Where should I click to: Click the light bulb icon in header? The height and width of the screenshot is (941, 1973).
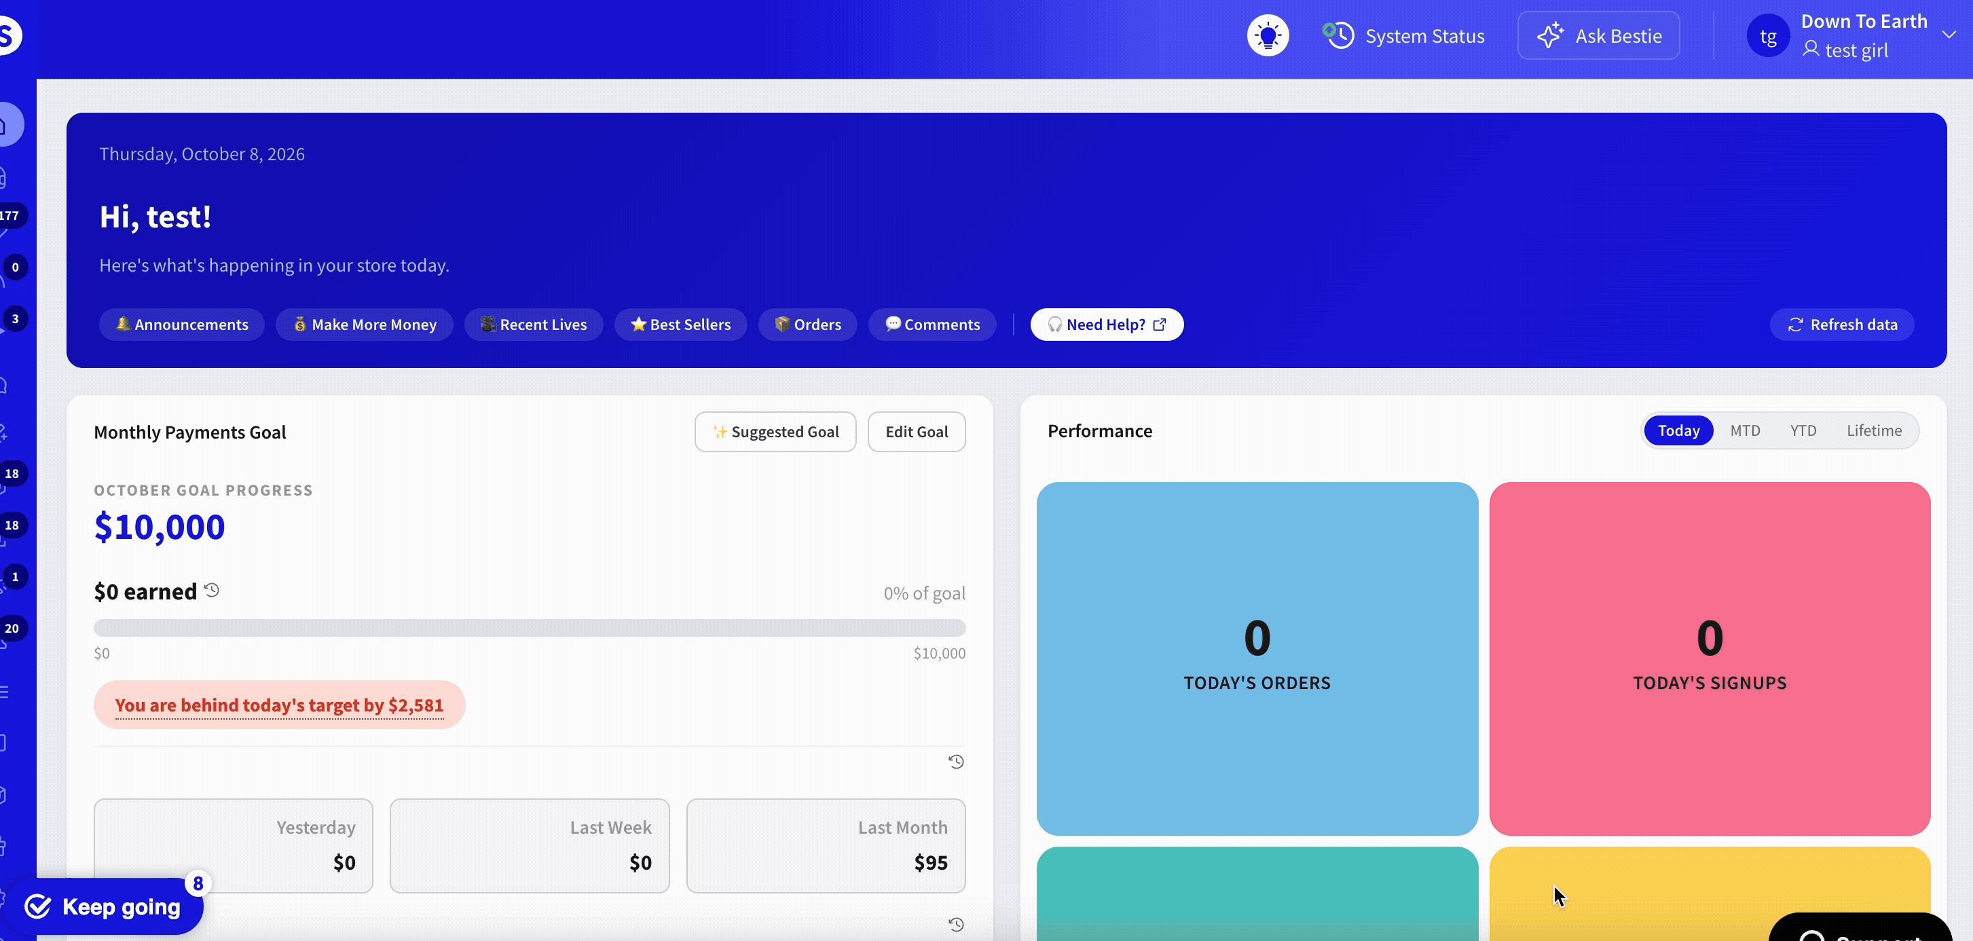tap(1268, 36)
